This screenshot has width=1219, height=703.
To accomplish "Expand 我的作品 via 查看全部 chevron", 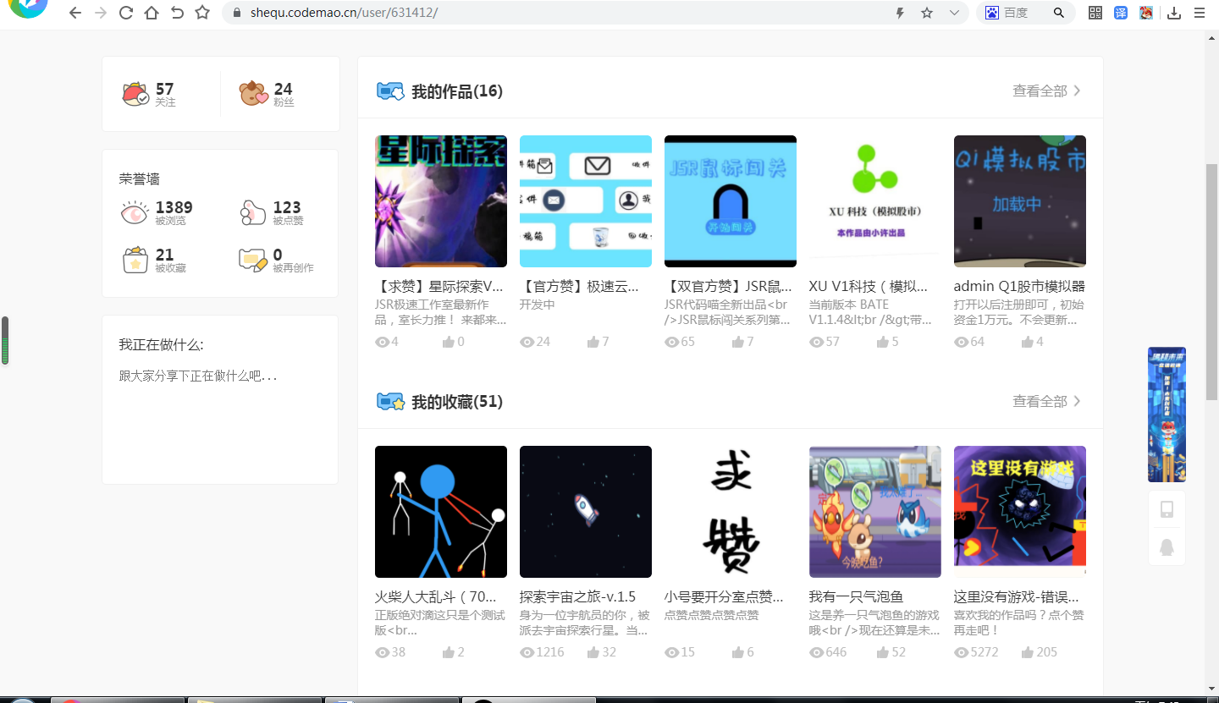I will (1077, 91).
